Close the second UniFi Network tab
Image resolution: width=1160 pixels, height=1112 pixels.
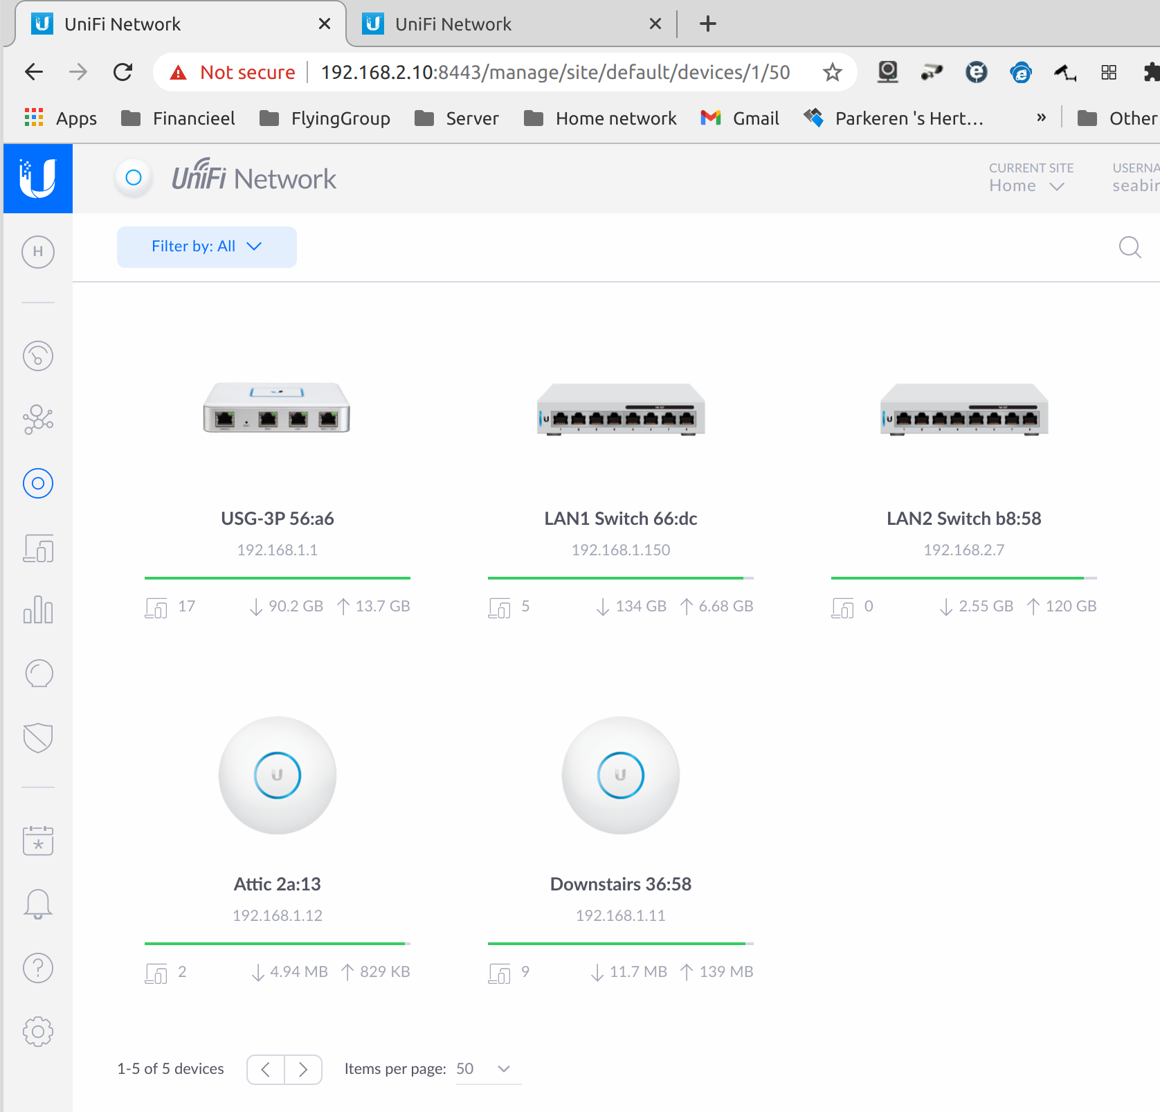coord(655,24)
